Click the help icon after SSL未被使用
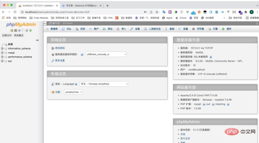This screenshot has height=143, width=259. tap(211, 57)
